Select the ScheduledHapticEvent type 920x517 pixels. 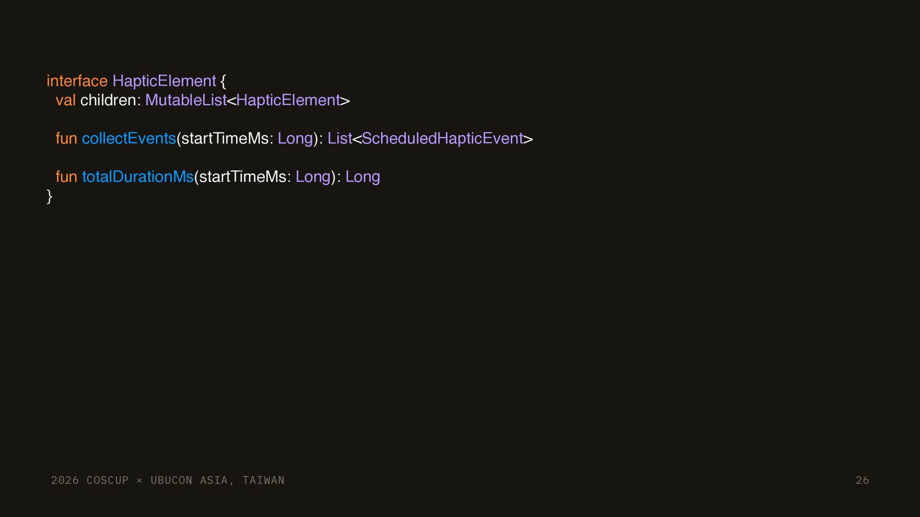[x=442, y=138]
